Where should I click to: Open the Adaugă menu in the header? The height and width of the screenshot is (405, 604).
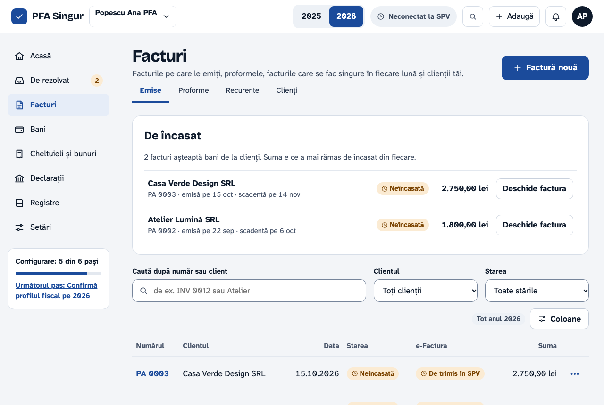[514, 16]
